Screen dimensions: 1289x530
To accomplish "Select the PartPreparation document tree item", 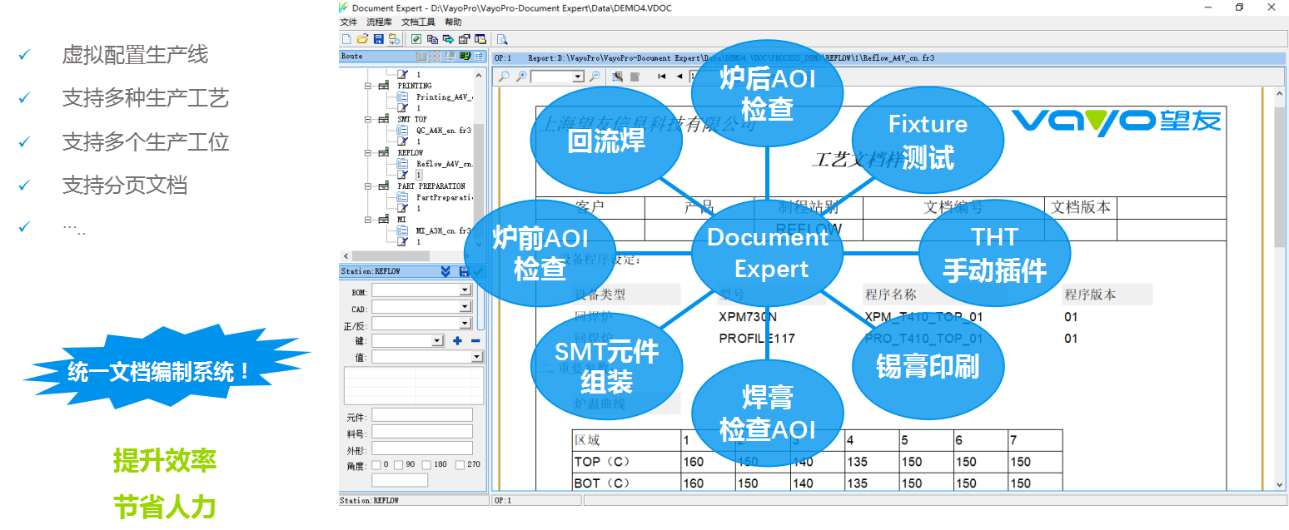I will (444, 197).
